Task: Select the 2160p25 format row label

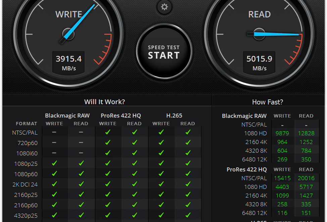Action: coord(26,195)
